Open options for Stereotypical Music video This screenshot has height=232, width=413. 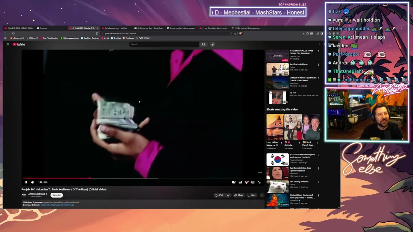(318, 155)
